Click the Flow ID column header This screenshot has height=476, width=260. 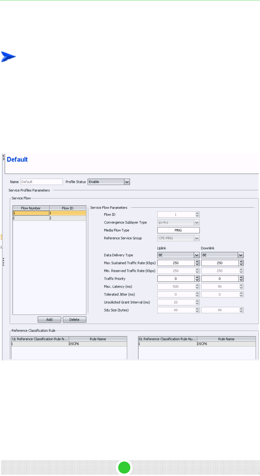(x=68, y=208)
